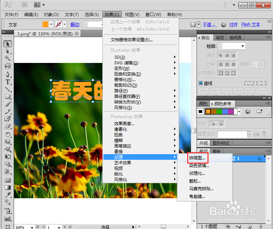273x229 pixels.
Task: Open Adobe Bridge via Br icon
Action: [x=25, y=5]
